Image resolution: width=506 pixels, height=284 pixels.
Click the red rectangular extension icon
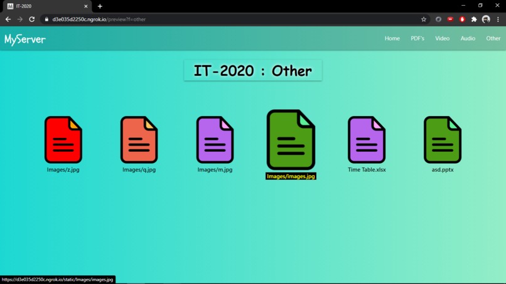point(450,19)
